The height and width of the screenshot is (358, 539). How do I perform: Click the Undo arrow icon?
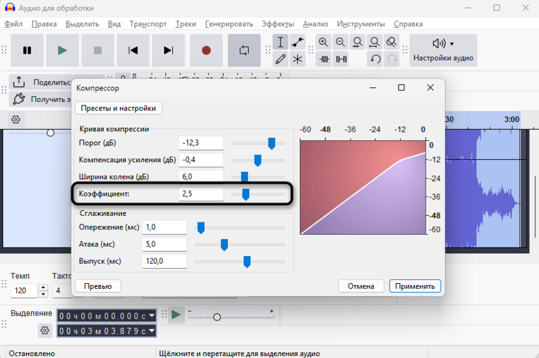coord(375,59)
